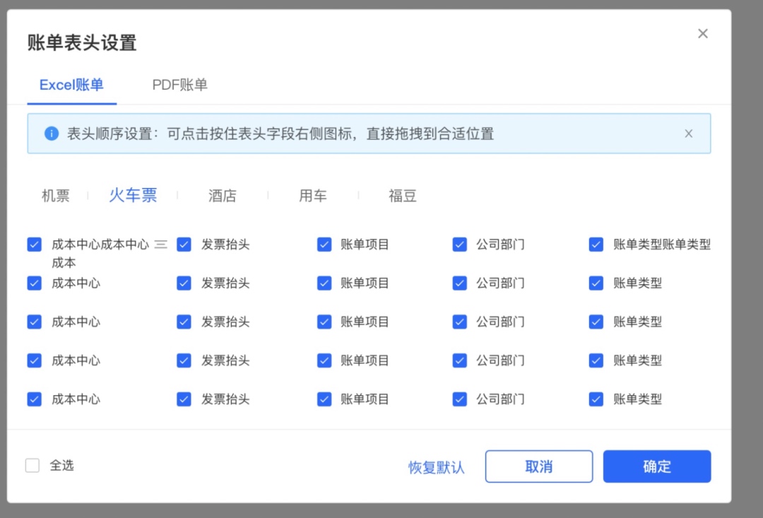Click the drag-handle icon beside 成本中心成本中心
Image resolution: width=763 pixels, height=518 pixels.
[160, 245]
